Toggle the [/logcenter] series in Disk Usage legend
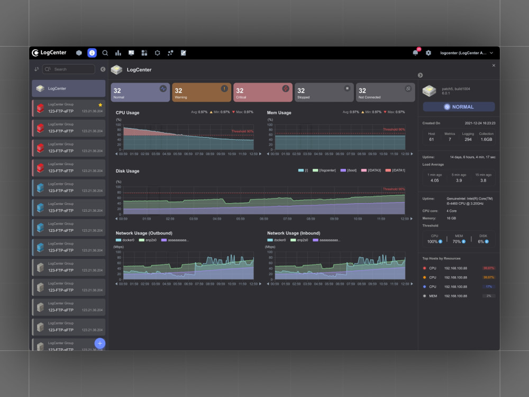Screen dimensions: 529x397 pyautogui.click(x=324, y=170)
